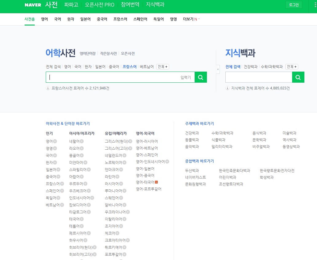The width and height of the screenshot is (317, 260).
Task: Open the 영어-러시아어 dictionary link
Action: (147, 141)
